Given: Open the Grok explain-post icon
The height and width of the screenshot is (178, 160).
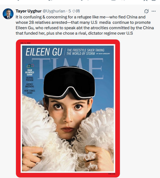Looking at the screenshot, I should tap(146, 11).
